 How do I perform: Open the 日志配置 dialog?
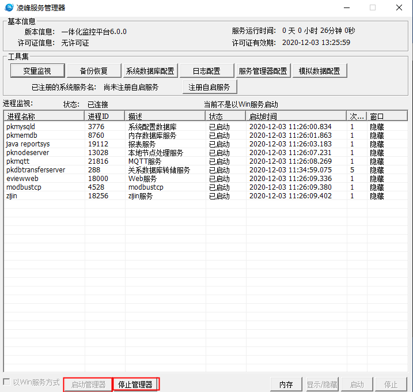click(207, 71)
